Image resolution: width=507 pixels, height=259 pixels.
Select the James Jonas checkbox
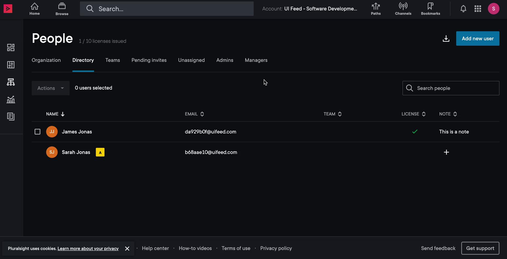[37, 132]
